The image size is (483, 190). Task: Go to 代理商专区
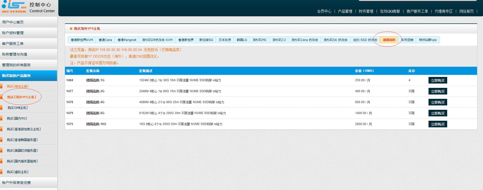click(444, 11)
